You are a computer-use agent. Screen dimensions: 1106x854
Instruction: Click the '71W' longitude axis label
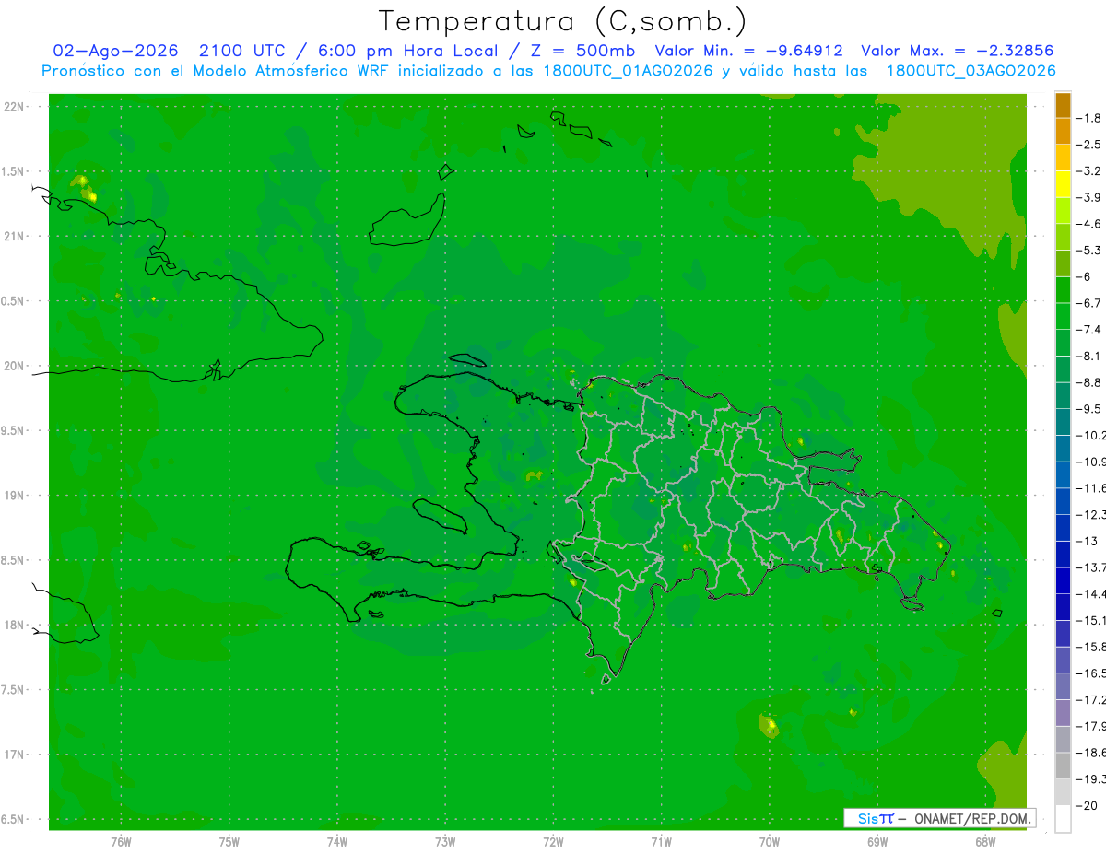coord(661,842)
